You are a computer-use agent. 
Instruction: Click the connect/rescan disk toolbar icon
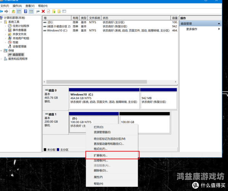tap(38, 11)
